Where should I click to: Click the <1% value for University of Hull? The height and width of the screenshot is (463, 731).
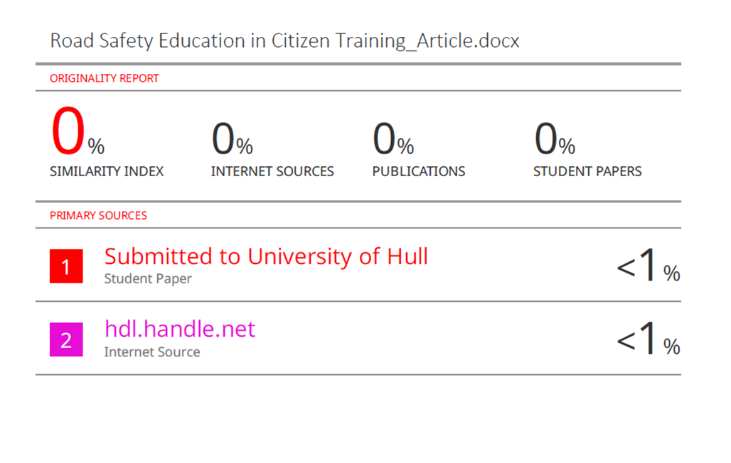(x=648, y=268)
